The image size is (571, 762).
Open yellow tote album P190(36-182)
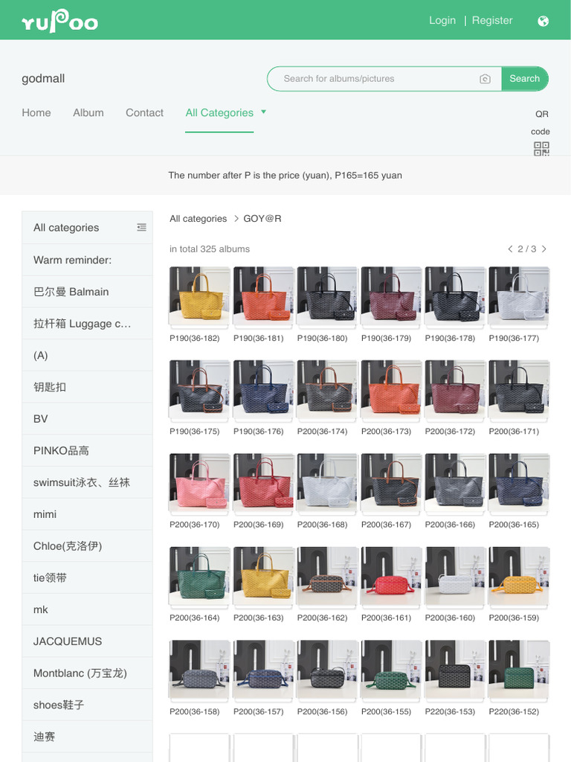tap(199, 296)
